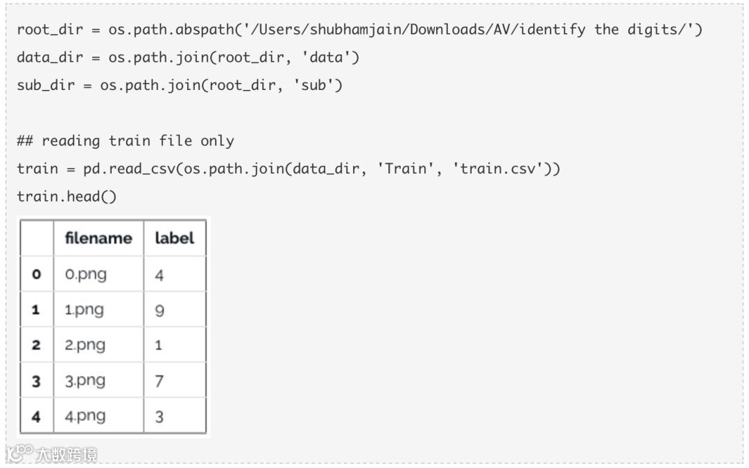Select the 2.png filename cell
Image resolution: width=749 pixels, height=468 pixels.
click(x=85, y=345)
